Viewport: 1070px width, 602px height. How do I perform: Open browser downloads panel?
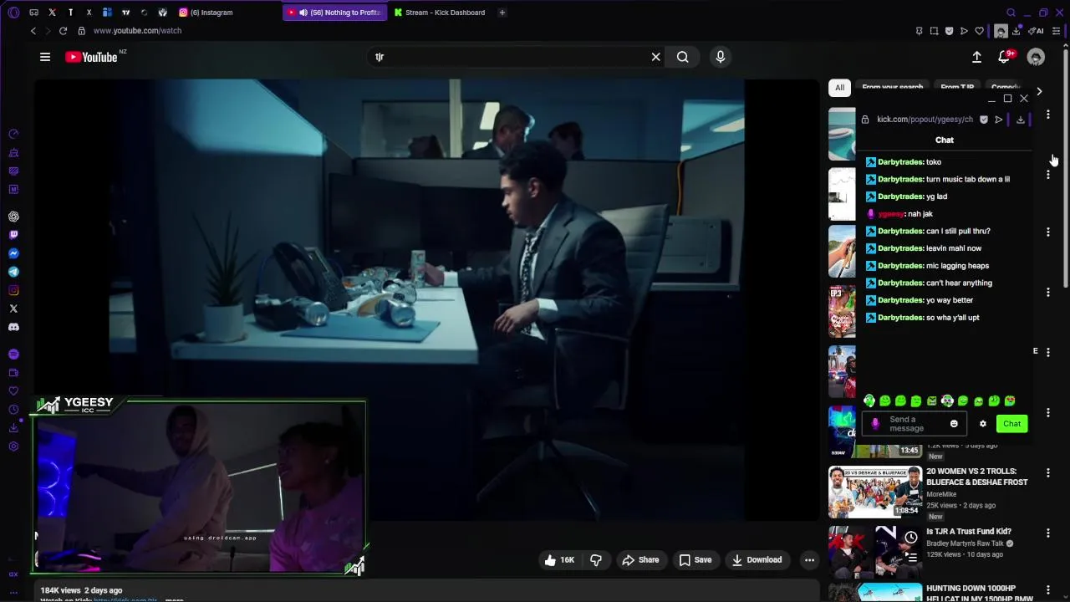pos(1016,31)
